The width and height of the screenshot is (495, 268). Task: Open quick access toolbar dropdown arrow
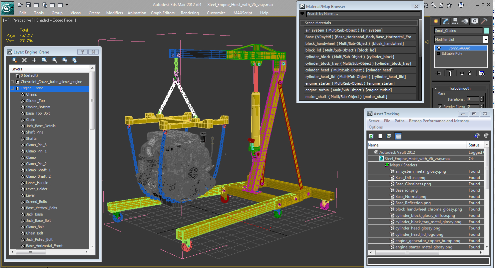tap(67, 5)
